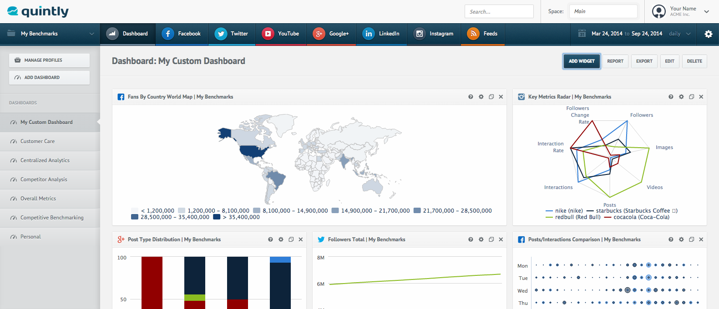Switch to the Twitter tab
Image resolution: width=719 pixels, height=309 pixels.
(232, 34)
